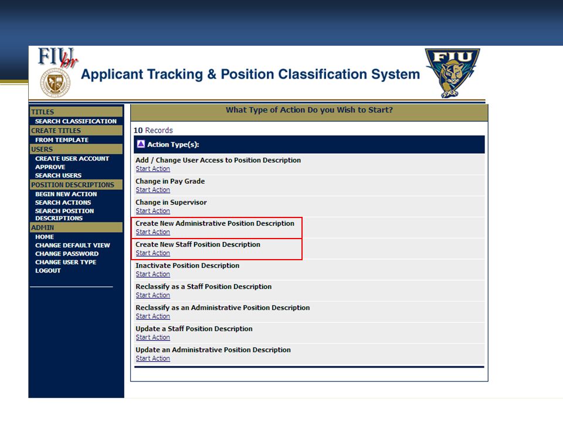Click the Users sidebar section header
This screenshot has height=422, width=563.
(76, 149)
